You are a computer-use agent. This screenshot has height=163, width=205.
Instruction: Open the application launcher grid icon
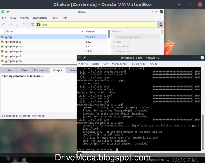click(x=3, y=160)
